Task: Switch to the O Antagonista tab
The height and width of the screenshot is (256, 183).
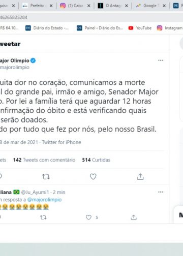Action: pos(110,6)
